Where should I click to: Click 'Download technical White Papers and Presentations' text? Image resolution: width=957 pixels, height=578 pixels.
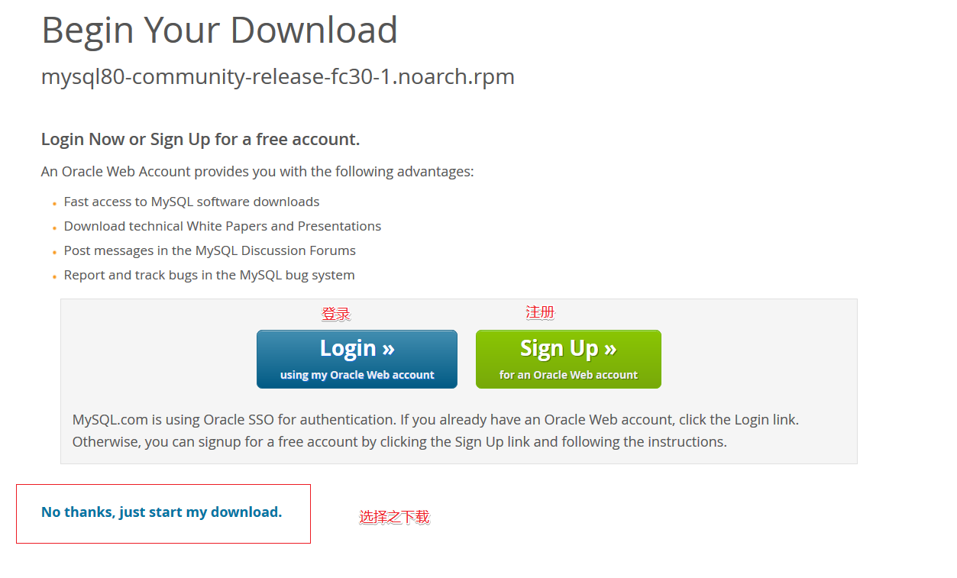coord(222,227)
